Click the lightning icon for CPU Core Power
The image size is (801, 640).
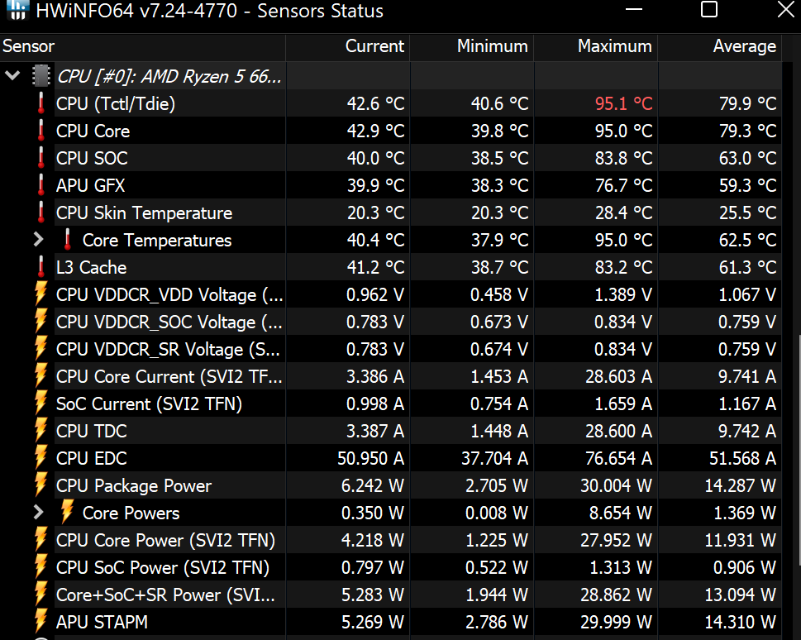pyautogui.click(x=41, y=540)
